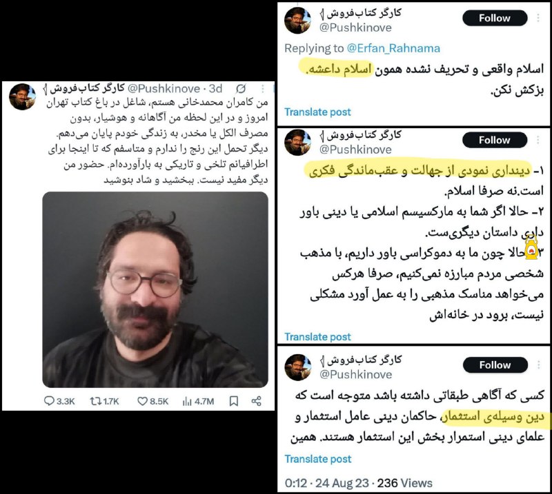Follow @Pushkinove on the bottom right tweet

[495, 365]
